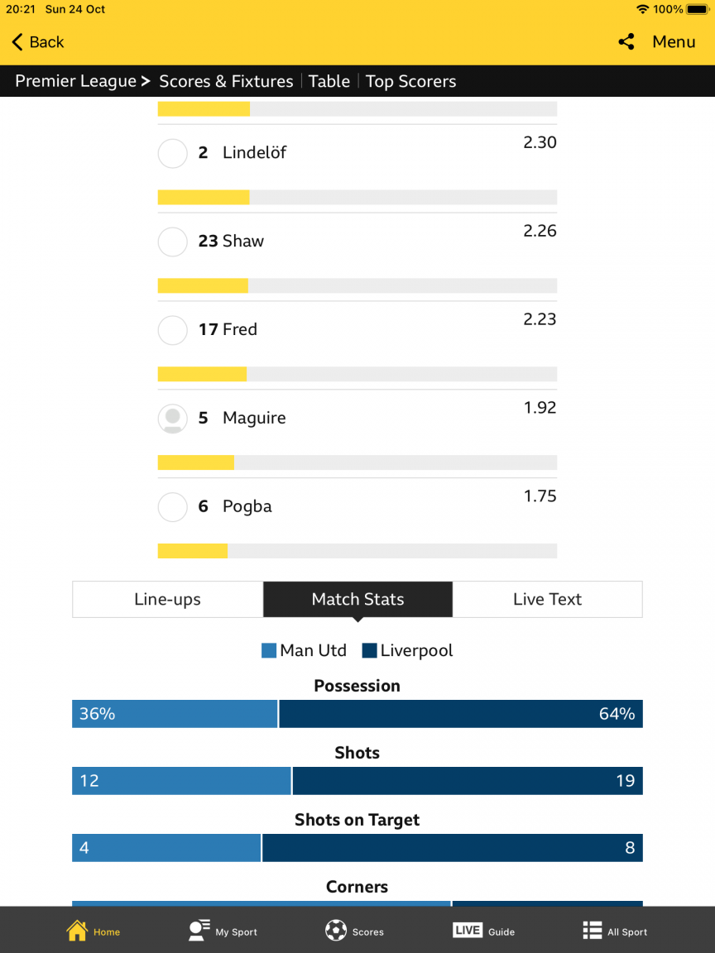Viewport: 715px width, 953px height.
Task: Tap Fred's yellow rating bar
Action: coord(202,374)
